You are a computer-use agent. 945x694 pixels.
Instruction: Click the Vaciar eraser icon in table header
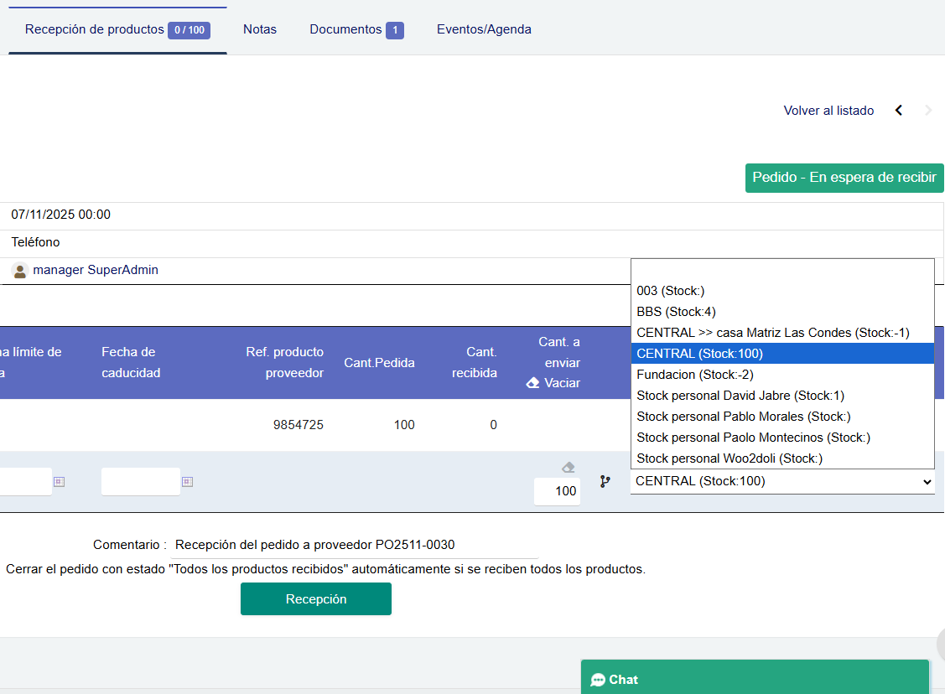532,383
